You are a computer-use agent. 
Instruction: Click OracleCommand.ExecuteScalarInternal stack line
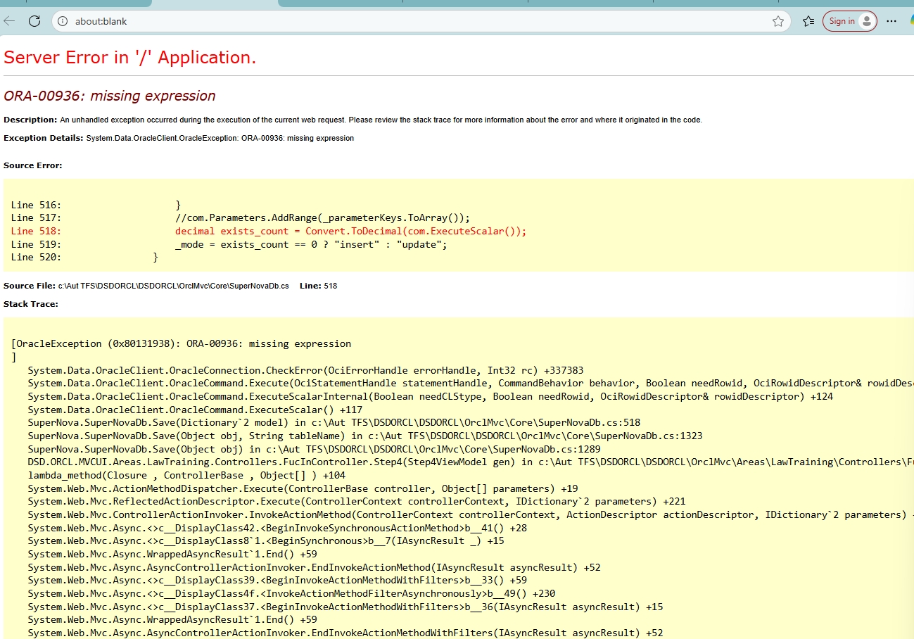(431, 397)
